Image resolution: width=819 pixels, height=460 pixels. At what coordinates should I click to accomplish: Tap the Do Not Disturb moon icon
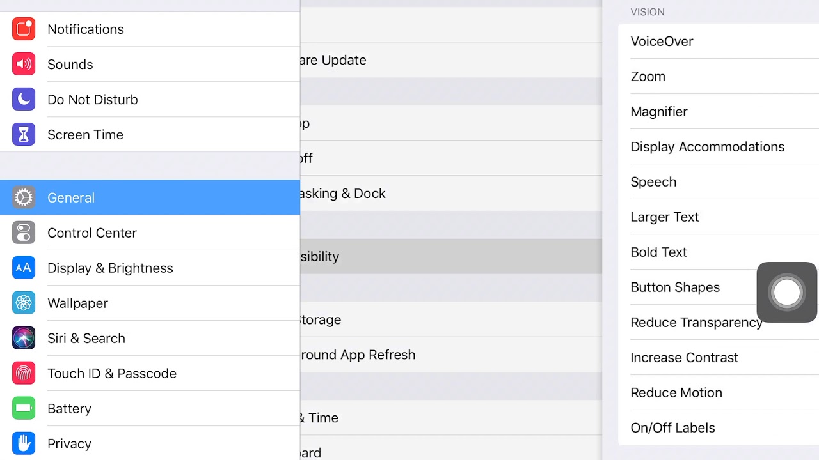(24, 100)
